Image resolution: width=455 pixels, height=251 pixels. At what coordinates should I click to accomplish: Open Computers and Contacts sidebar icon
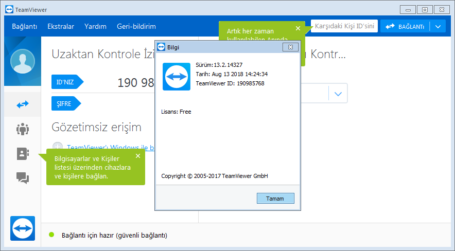pos(23,154)
